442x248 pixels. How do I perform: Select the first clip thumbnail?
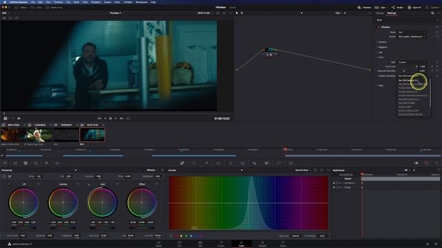[13, 135]
